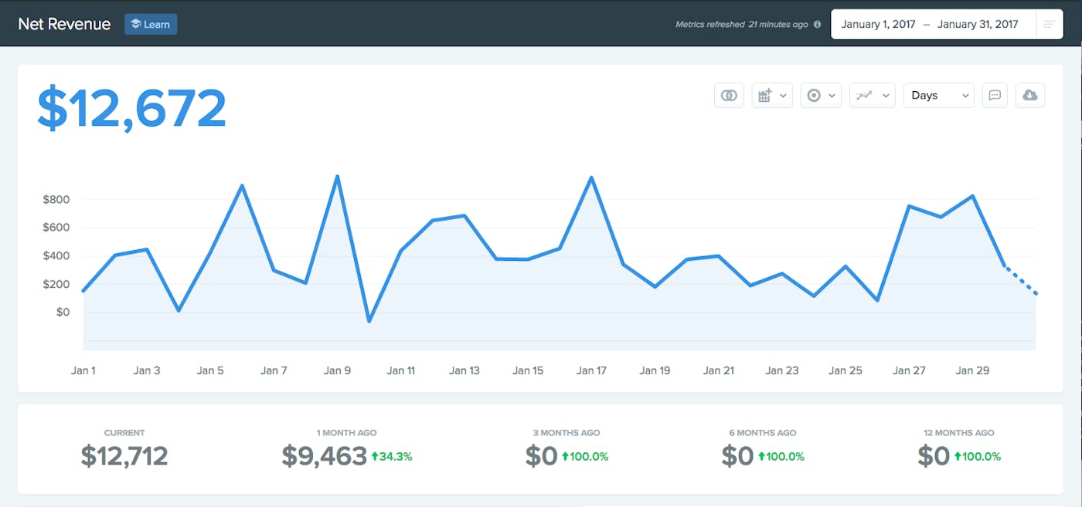
Task: Open the Days interval selector
Action: pos(938,95)
